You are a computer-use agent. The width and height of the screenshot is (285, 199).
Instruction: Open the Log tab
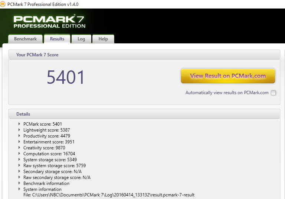[81, 39]
